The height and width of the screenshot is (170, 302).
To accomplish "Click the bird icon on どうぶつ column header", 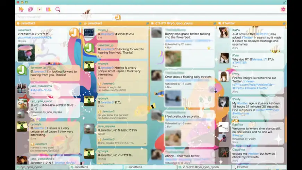I will click(x=215, y=23).
